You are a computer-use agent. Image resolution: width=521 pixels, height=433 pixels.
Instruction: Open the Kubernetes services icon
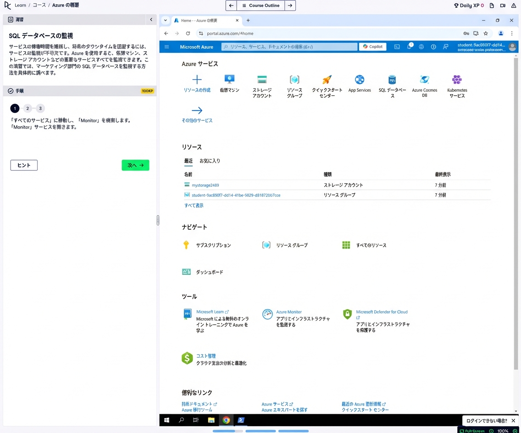[x=457, y=79]
